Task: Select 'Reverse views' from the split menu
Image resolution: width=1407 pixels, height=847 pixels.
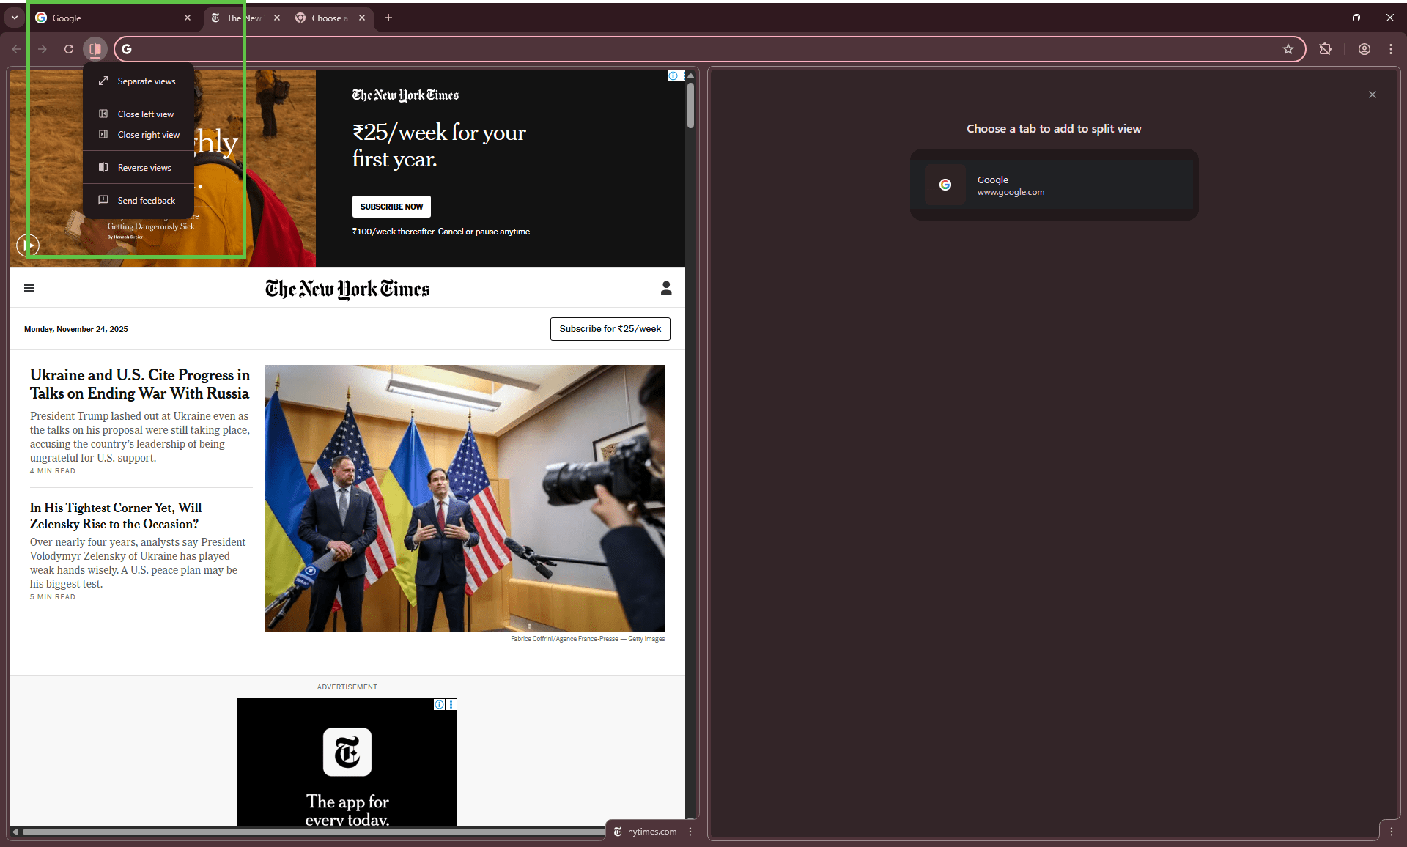Action: click(144, 167)
